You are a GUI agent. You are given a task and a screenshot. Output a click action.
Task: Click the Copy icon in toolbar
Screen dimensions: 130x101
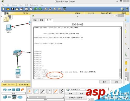pos(27,9)
